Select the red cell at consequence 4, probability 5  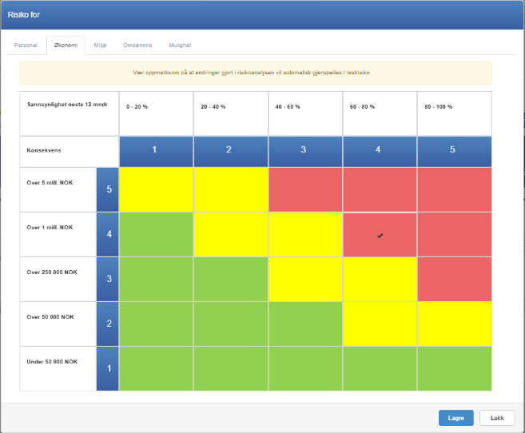coord(455,235)
